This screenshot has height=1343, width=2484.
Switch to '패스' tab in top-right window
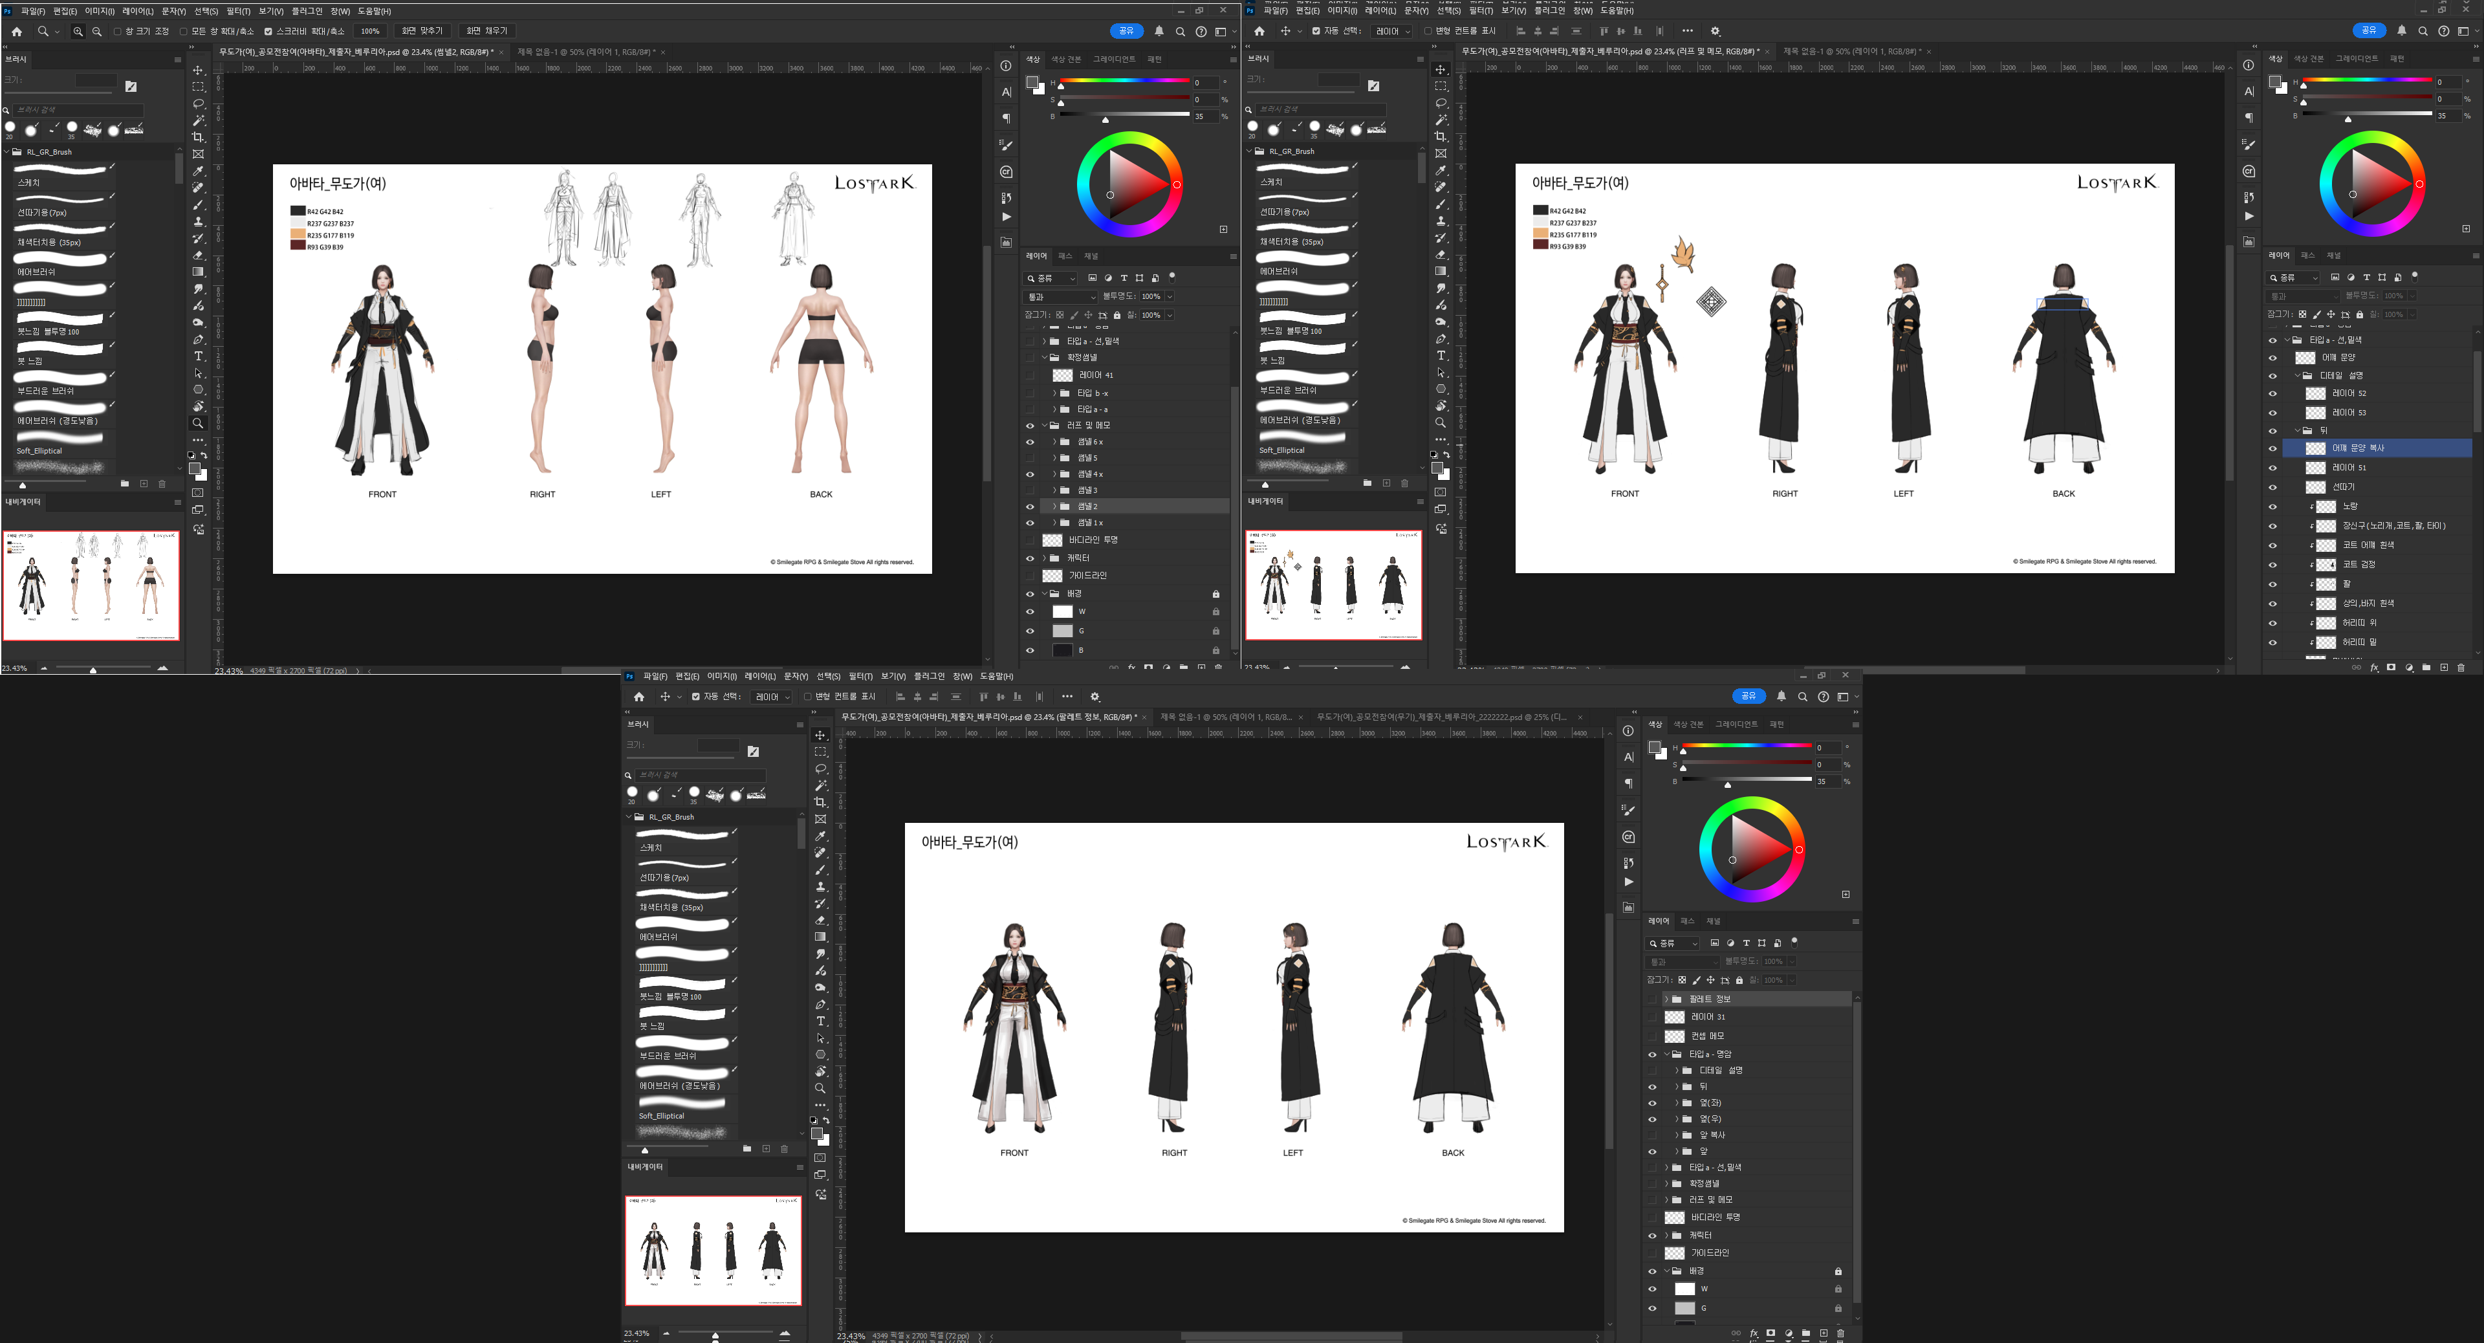coord(2307,256)
